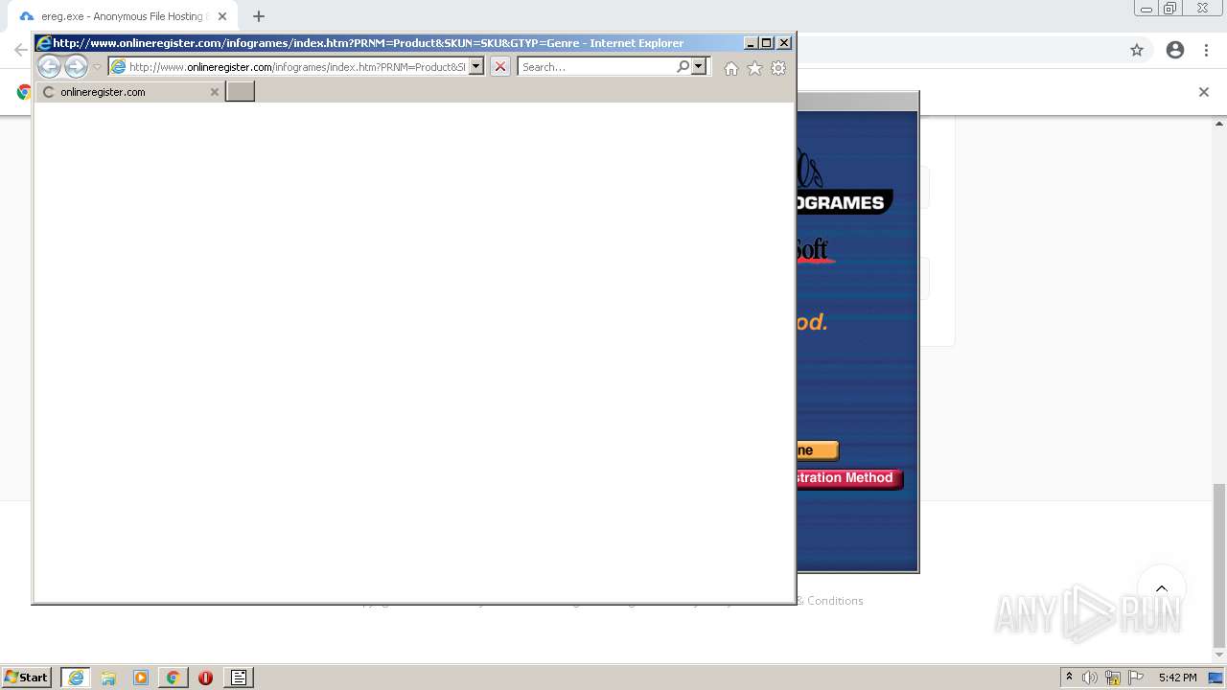Click the IE address bar URL field
This screenshot has width=1227, height=690.
point(296,67)
